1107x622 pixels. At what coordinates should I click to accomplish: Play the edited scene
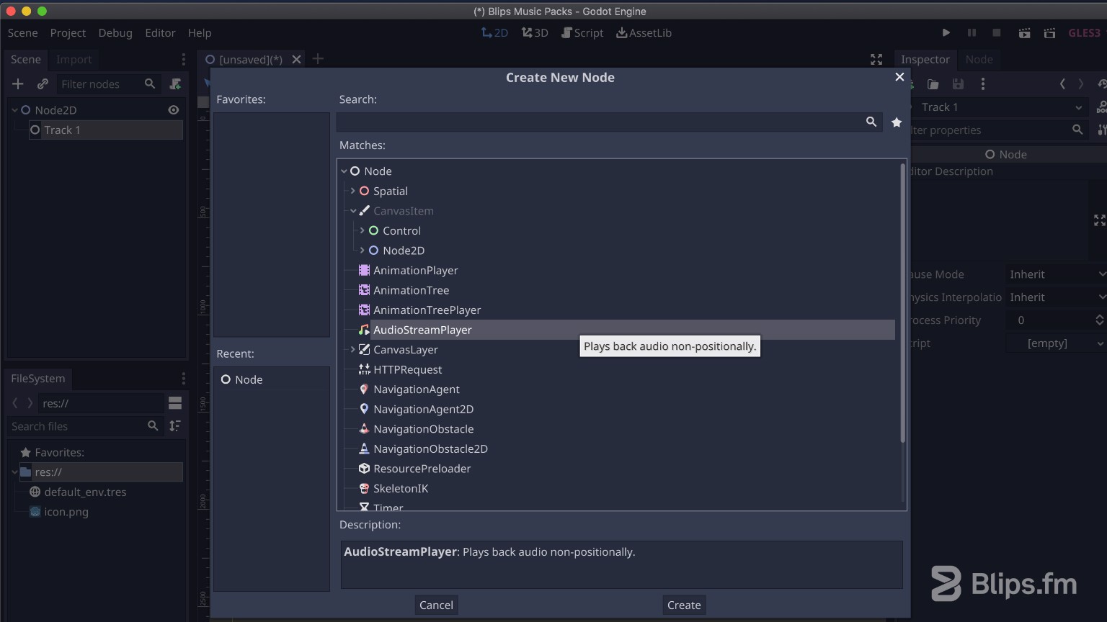(x=1024, y=33)
